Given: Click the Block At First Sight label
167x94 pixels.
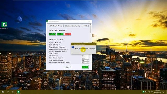Looking at the screenshot, I should [x=55, y=45].
